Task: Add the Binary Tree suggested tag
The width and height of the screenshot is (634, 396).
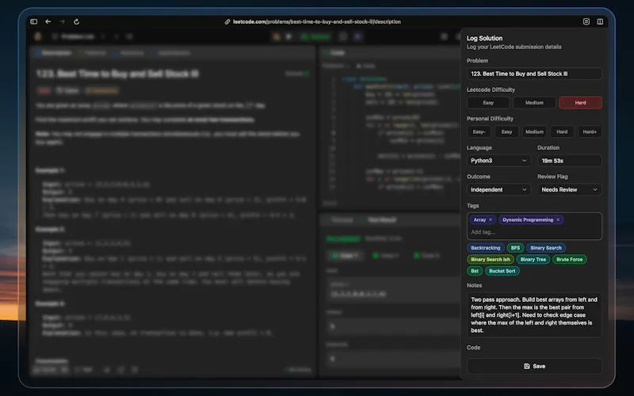Action: (x=533, y=260)
